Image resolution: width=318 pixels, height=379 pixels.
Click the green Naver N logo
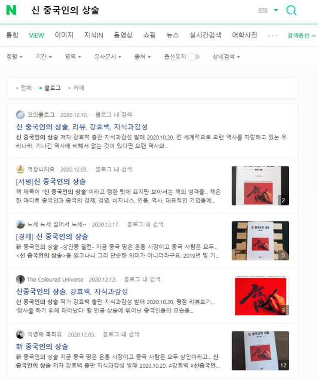click(11, 10)
